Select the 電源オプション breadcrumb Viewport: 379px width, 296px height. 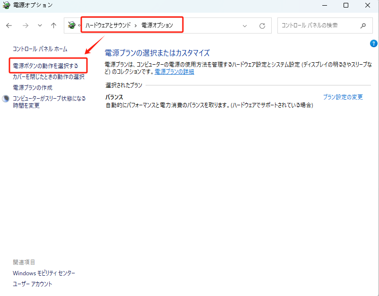pyautogui.click(x=157, y=25)
